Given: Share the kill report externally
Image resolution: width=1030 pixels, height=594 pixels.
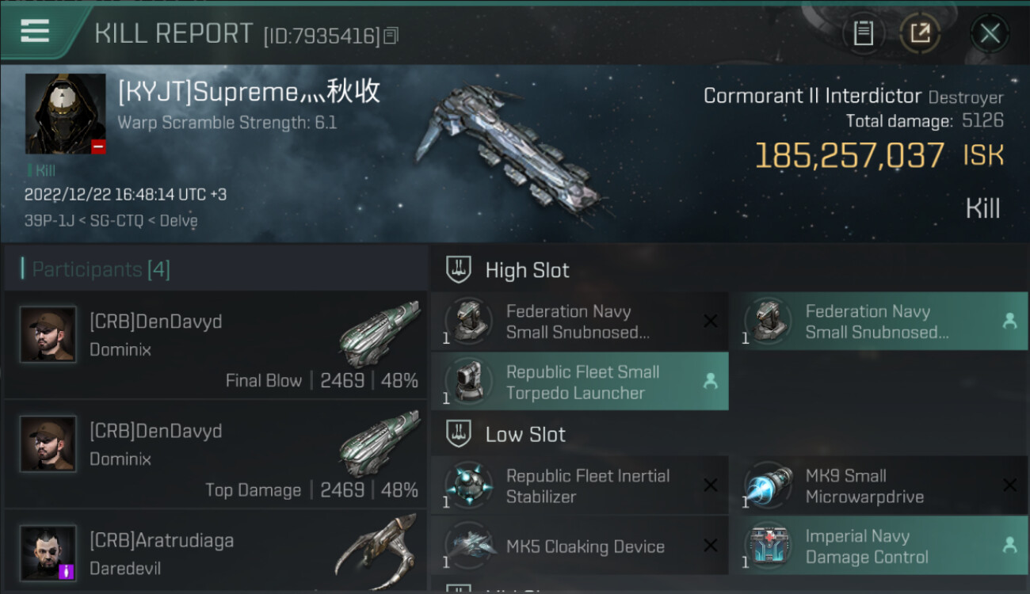Looking at the screenshot, I should pos(919,33).
